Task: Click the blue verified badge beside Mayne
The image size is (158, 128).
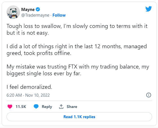Action: [x=38, y=9]
